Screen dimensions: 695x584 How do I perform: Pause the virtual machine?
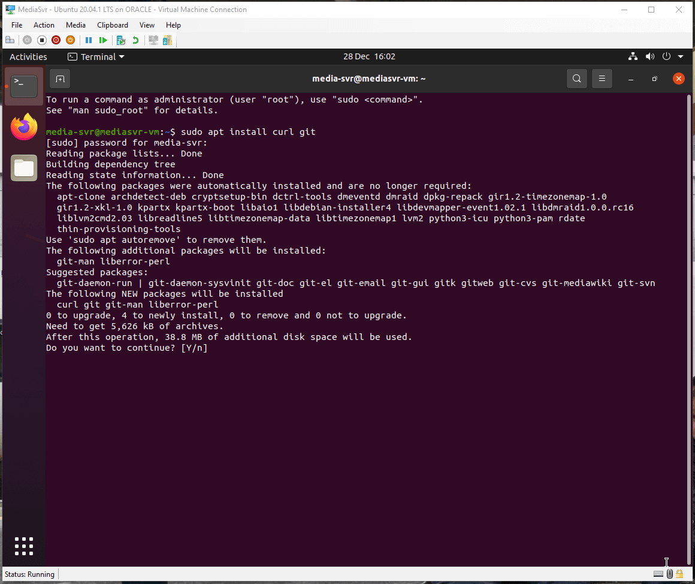click(x=89, y=40)
